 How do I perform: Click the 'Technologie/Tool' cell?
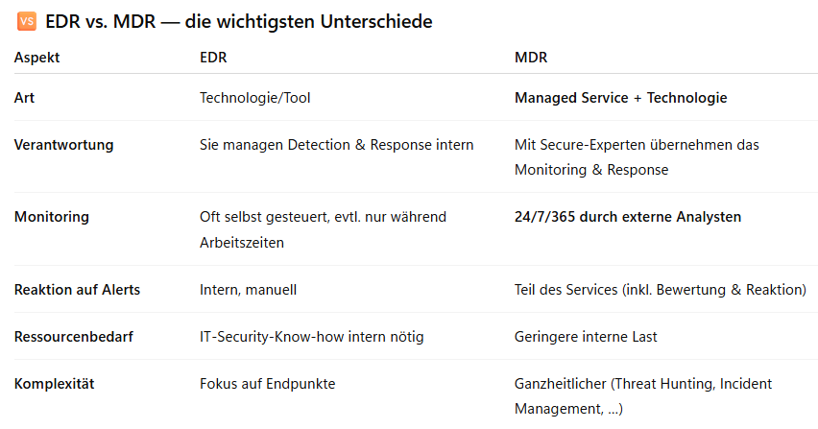pyautogui.click(x=254, y=97)
